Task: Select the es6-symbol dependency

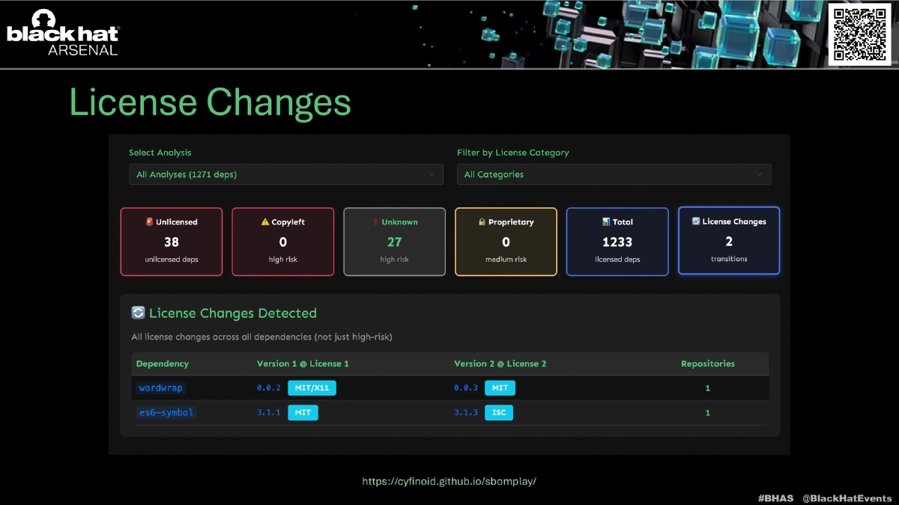Action: click(x=166, y=413)
